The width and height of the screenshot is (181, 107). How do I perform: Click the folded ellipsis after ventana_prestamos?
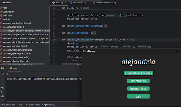94,33
